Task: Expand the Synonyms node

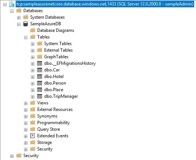Action: click(26, 117)
